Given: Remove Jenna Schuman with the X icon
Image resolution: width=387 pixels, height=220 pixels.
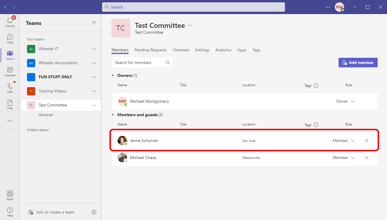Looking at the screenshot, I should pos(367,141).
